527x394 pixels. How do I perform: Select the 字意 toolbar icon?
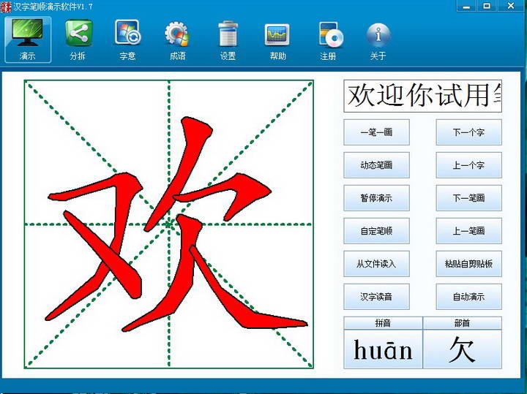(127, 34)
